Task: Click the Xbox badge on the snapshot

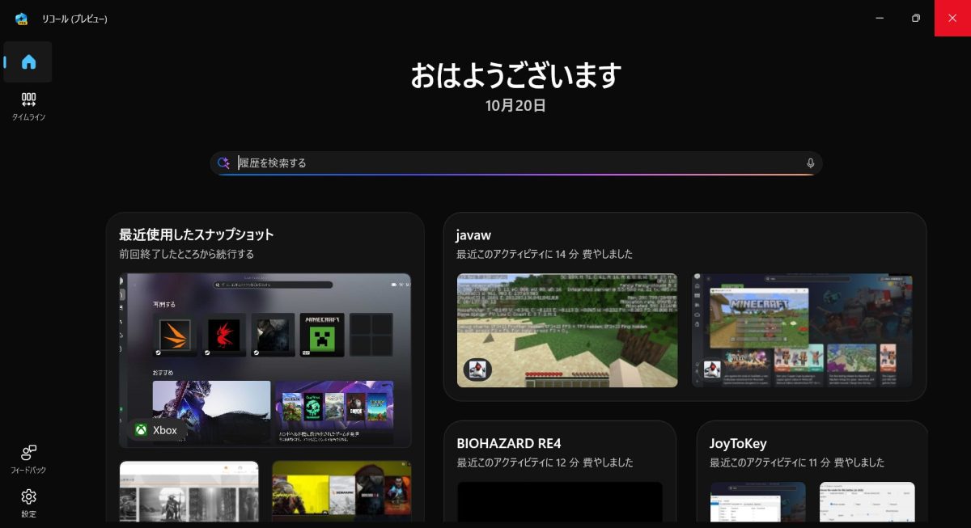Action: (156, 430)
